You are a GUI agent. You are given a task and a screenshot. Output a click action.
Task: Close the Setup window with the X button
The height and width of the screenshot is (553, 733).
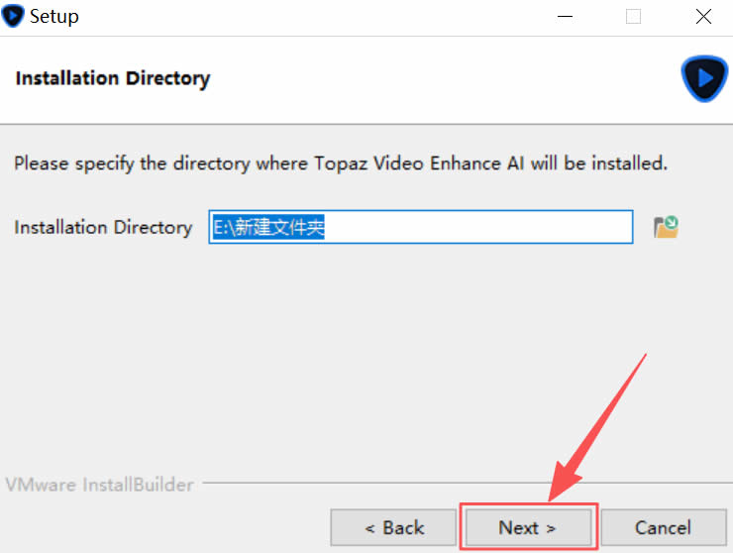tap(703, 17)
